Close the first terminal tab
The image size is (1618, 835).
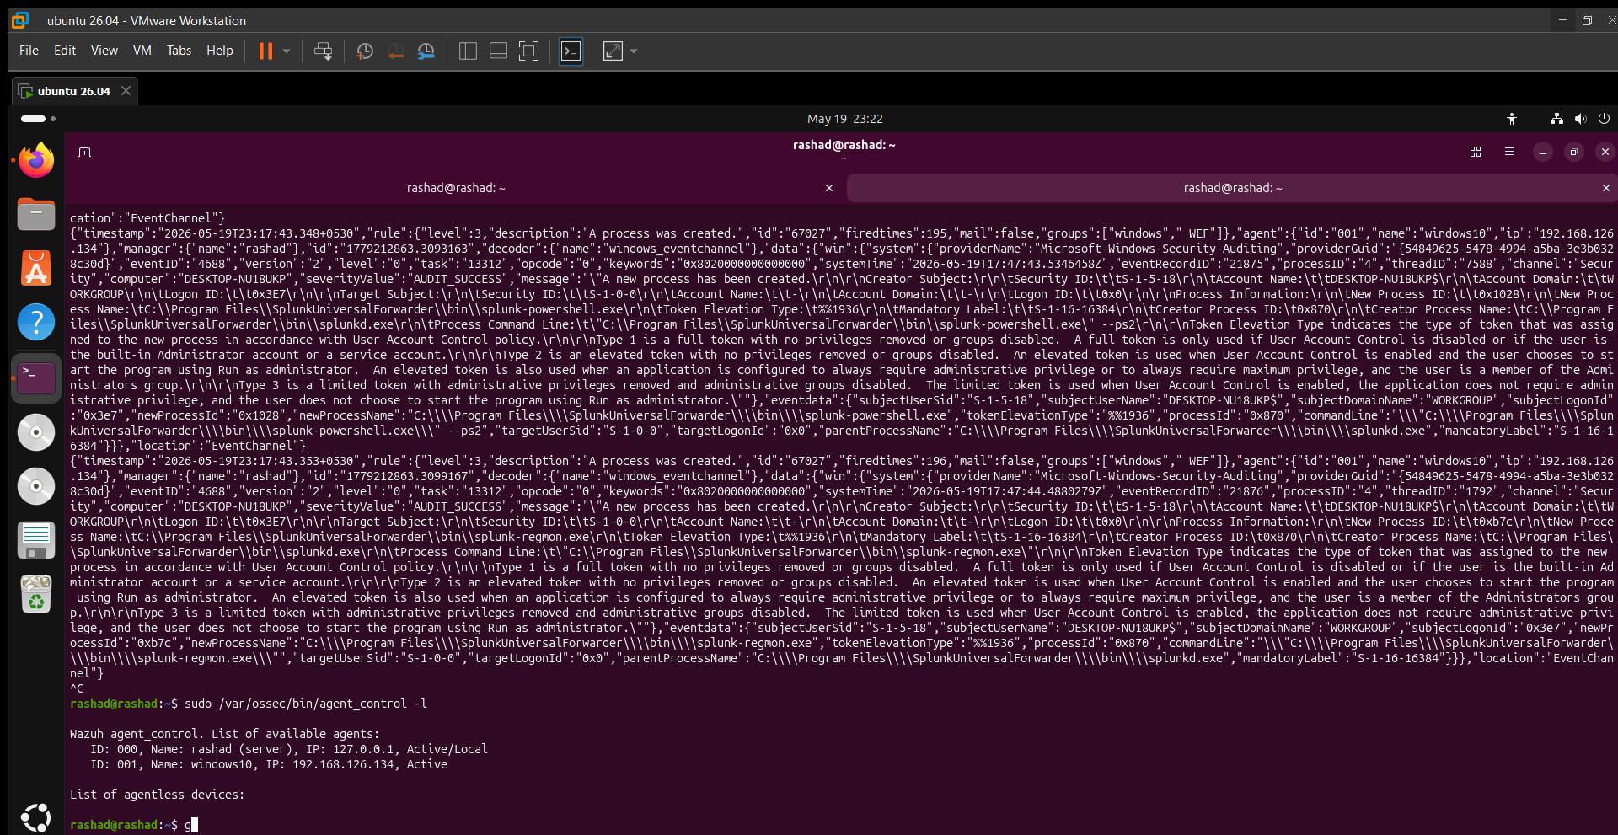829,188
